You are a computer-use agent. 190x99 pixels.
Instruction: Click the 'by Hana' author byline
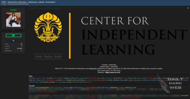(4, 4)
